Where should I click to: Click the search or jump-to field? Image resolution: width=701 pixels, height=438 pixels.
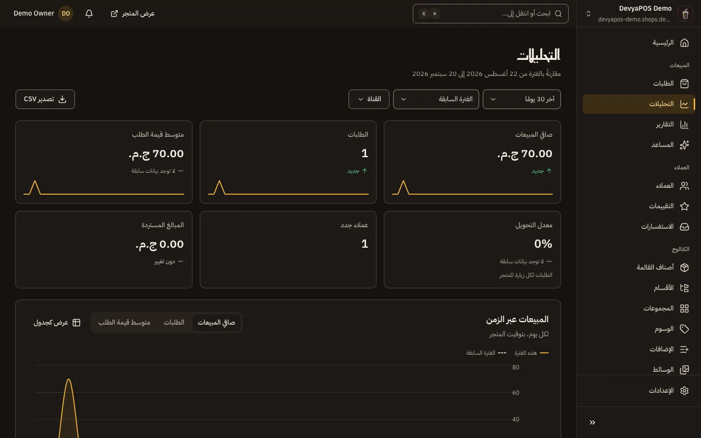tap(491, 14)
